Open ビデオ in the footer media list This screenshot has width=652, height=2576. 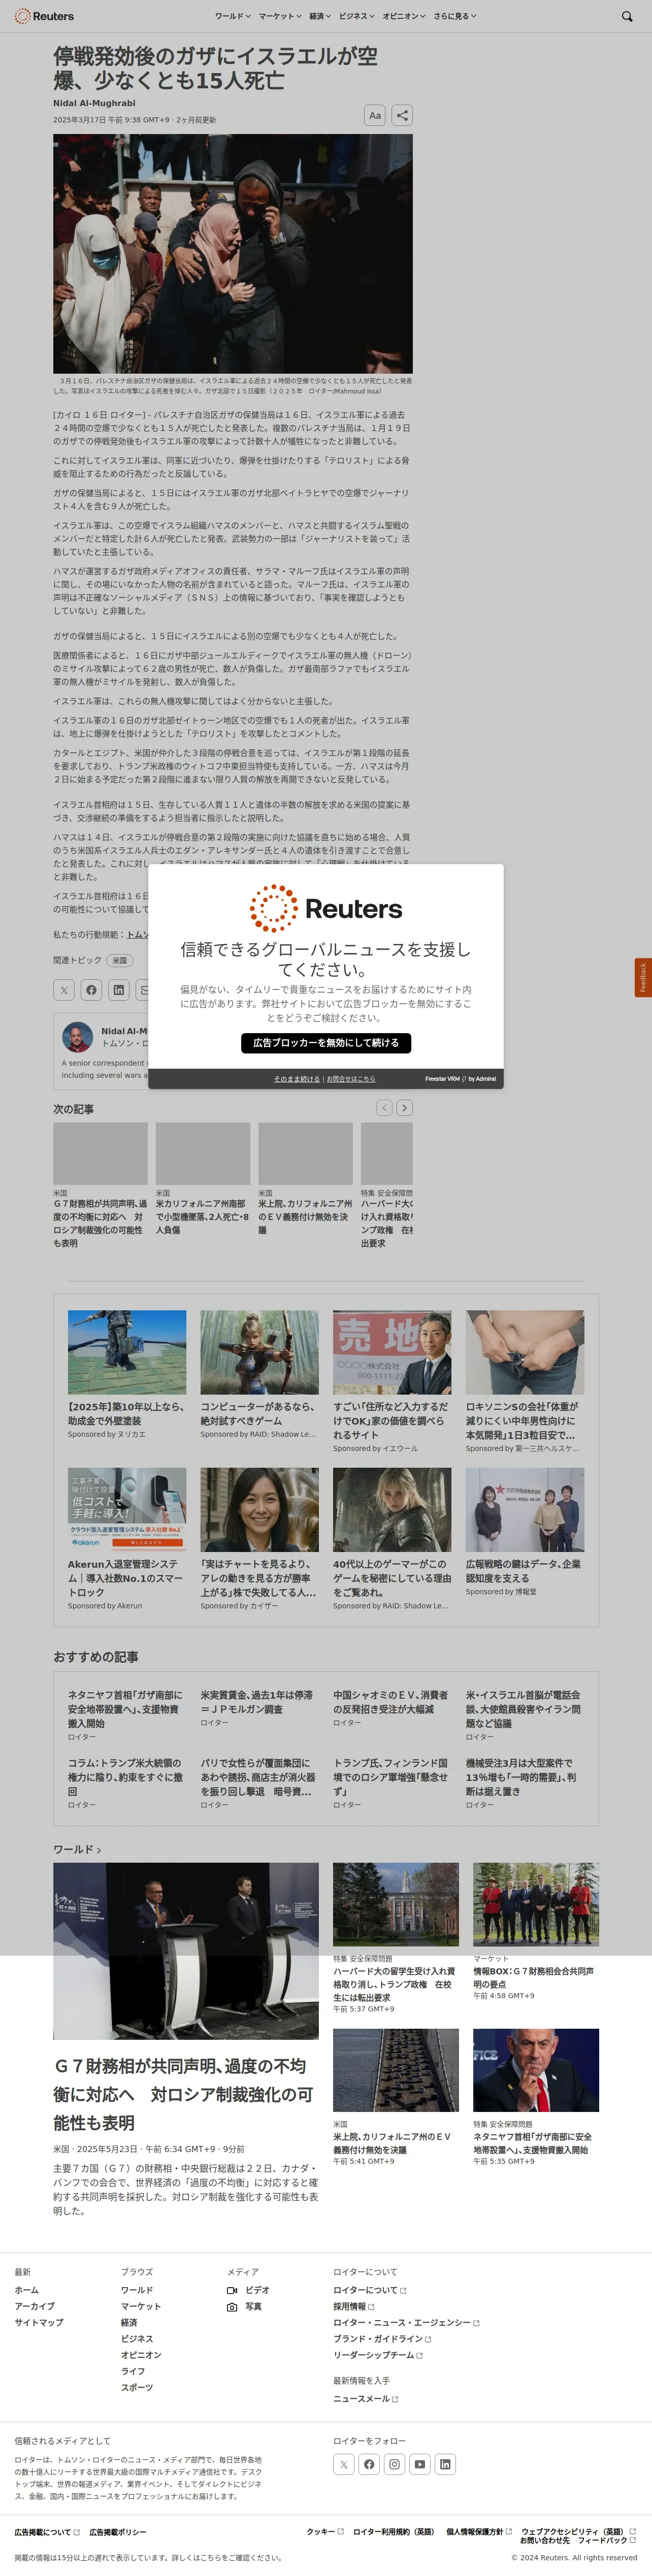(x=249, y=2290)
